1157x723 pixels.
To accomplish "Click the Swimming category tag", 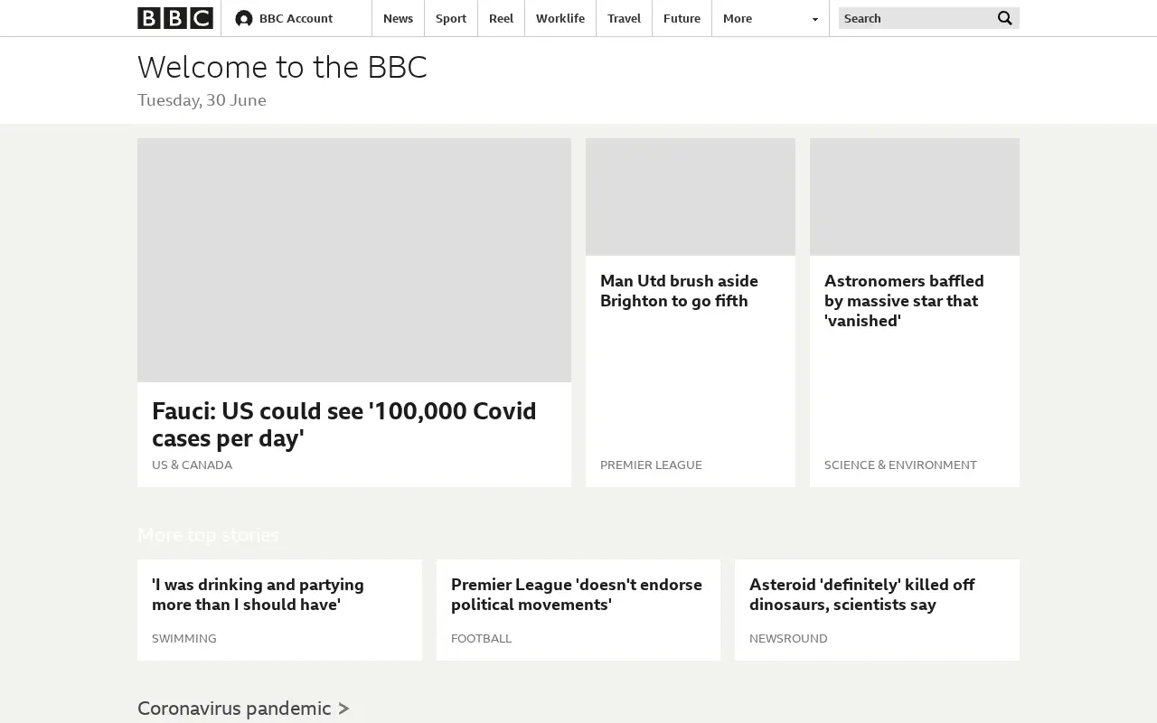I will (x=184, y=638).
